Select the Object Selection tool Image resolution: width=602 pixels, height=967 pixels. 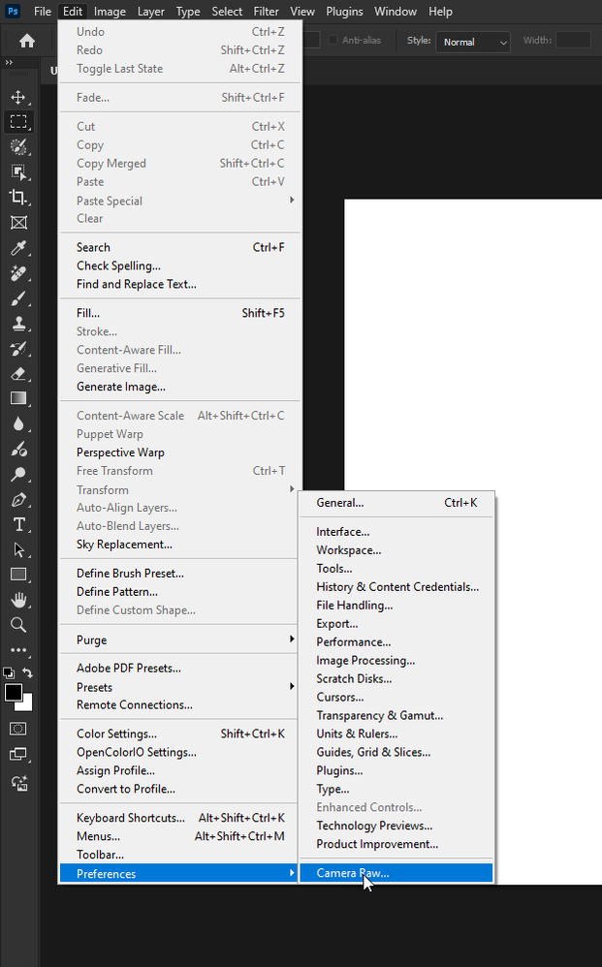click(x=18, y=172)
